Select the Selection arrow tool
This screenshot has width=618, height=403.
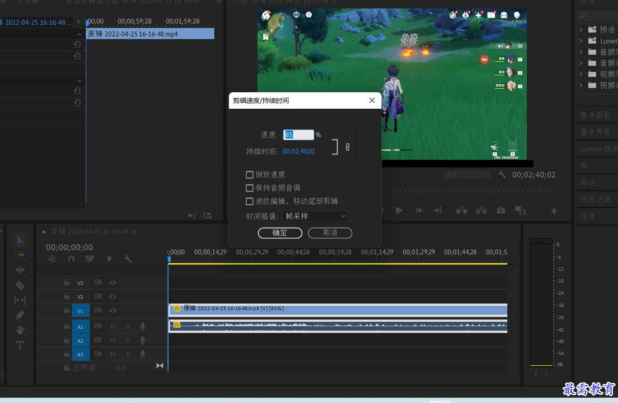coord(20,240)
